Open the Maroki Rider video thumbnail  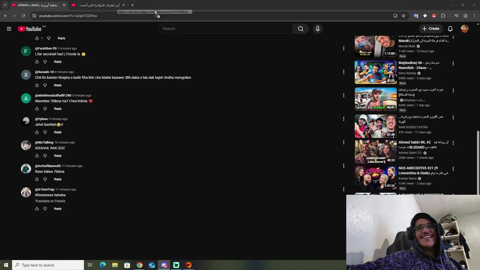point(375,46)
